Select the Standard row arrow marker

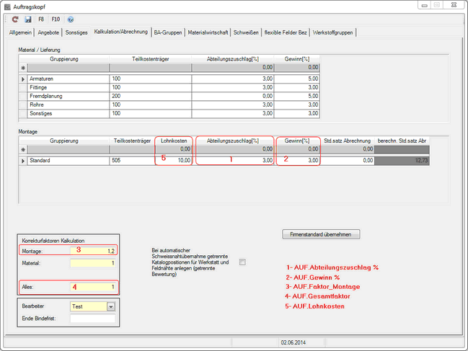[x=22, y=160]
